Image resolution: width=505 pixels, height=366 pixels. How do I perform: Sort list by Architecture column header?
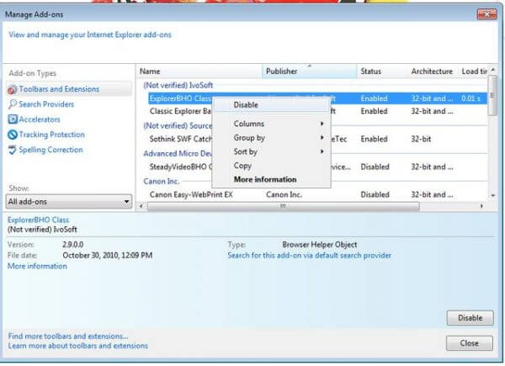(433, 72)
